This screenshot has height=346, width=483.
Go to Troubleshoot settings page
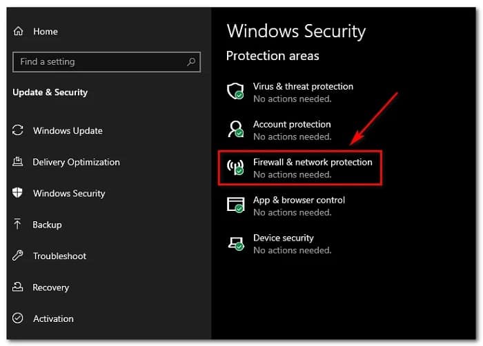pos(59,256)
